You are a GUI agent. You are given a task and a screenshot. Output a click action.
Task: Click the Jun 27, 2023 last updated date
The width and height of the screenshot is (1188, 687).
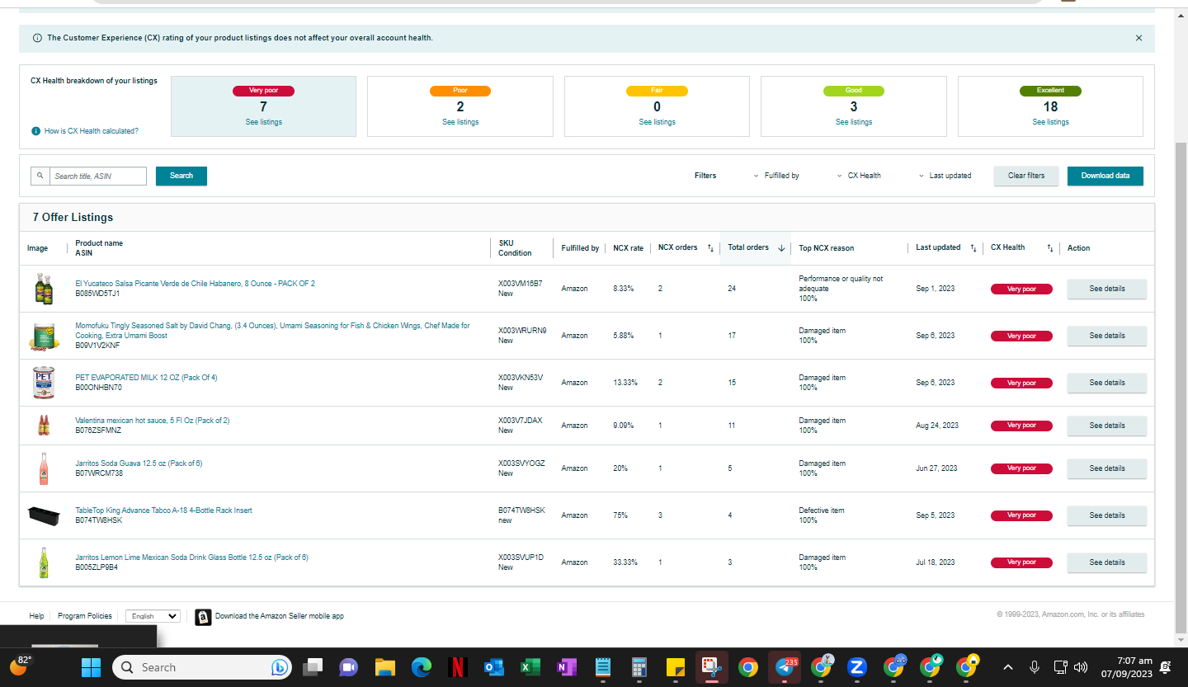click(x=936, y=468)
